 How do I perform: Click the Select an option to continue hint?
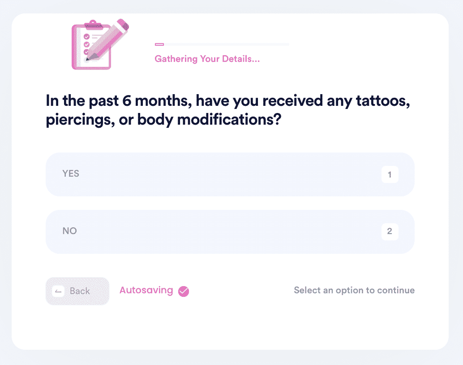[x=354, y=290]
